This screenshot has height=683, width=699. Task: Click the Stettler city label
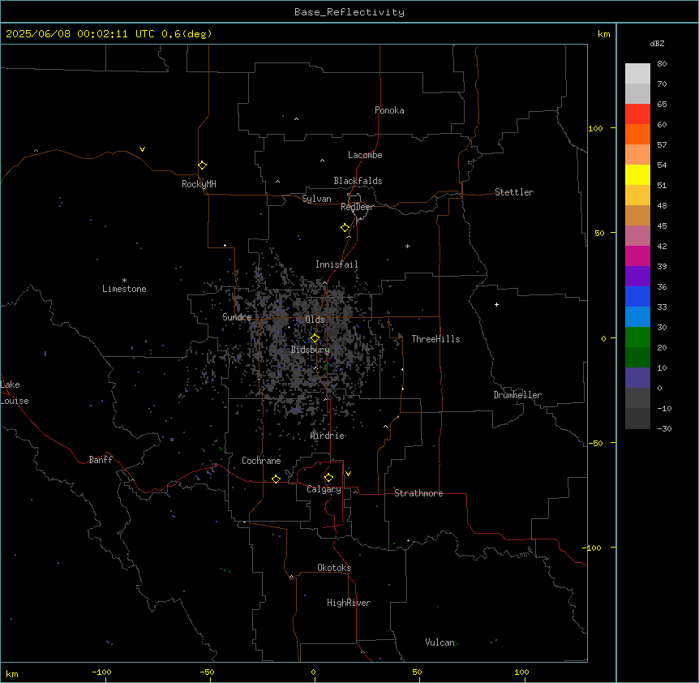514,192
